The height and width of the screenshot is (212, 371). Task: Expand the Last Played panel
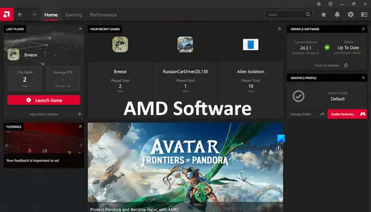coord(80,29)
